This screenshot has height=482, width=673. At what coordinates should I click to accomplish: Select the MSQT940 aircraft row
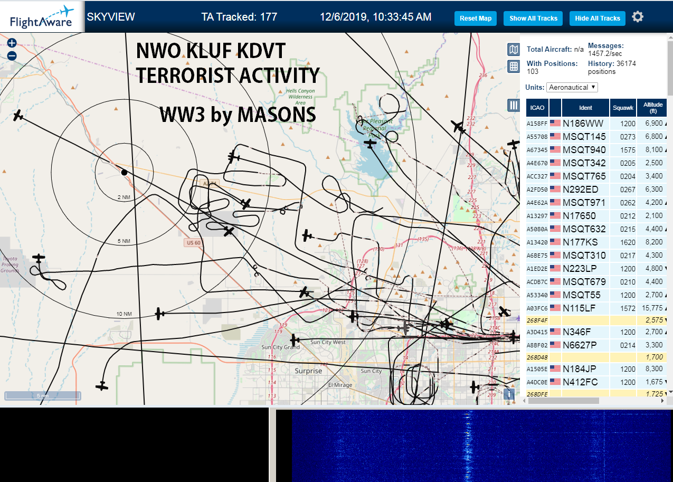tap(597, 150)
